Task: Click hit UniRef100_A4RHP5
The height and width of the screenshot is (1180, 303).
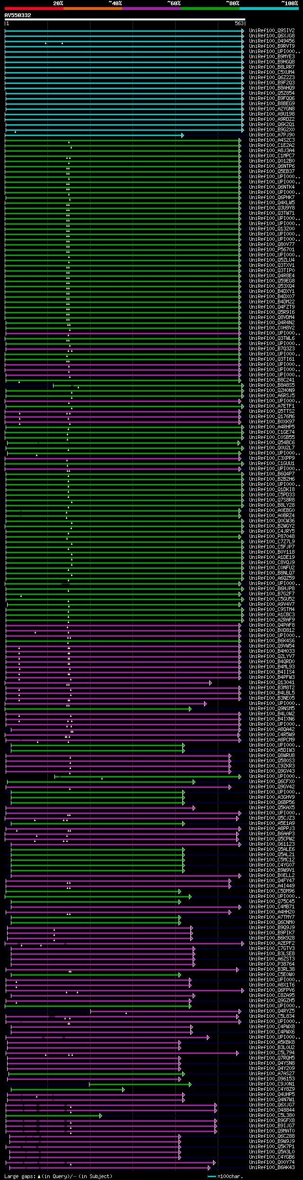Action: [x=272, y=427]
